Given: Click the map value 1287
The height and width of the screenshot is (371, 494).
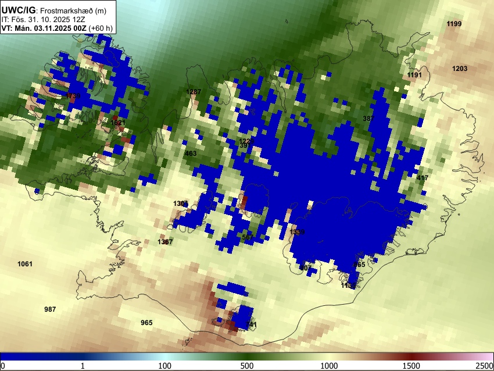Looking at the screenshot, I should [x=194, y=92].
